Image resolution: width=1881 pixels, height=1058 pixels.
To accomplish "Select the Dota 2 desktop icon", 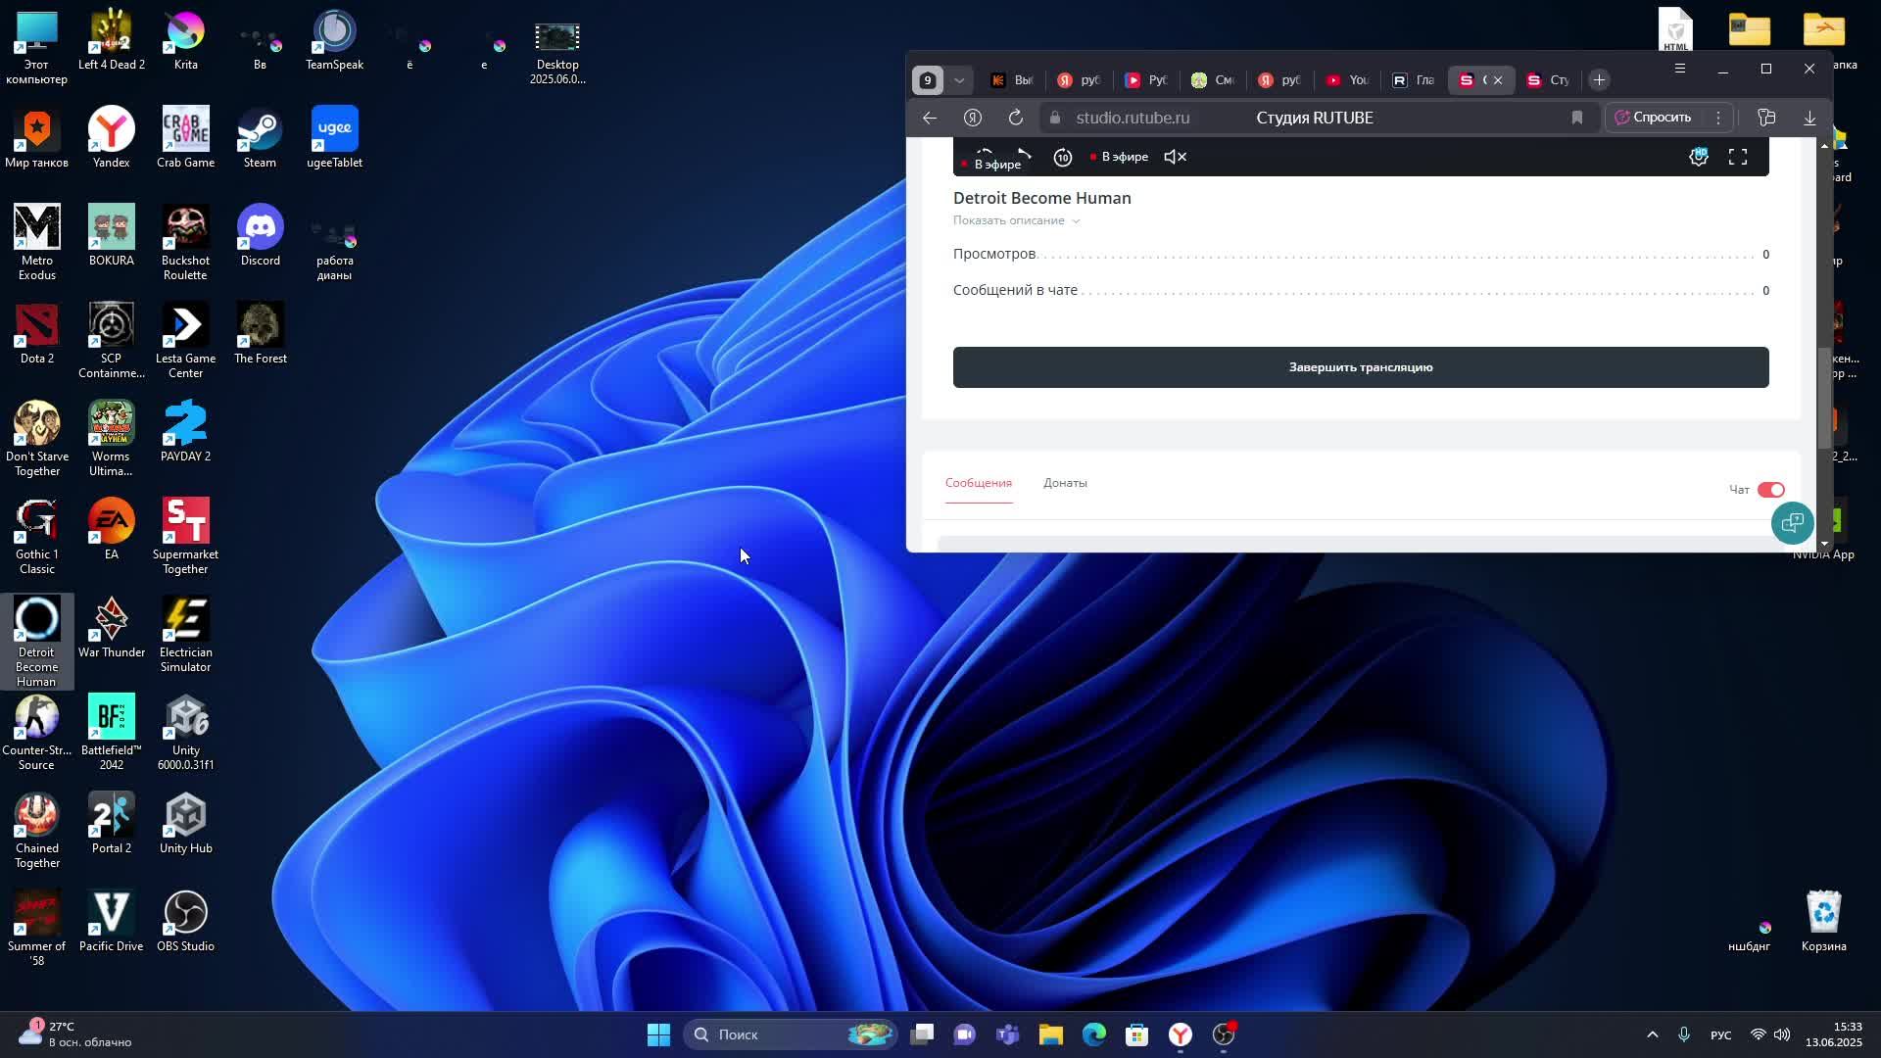I will tap(36, 333).
